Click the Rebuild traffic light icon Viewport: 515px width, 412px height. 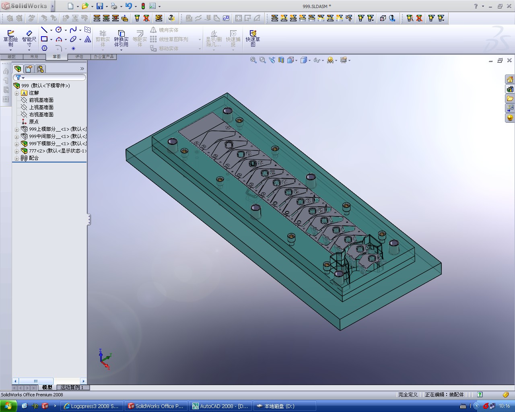click(143, 6)
